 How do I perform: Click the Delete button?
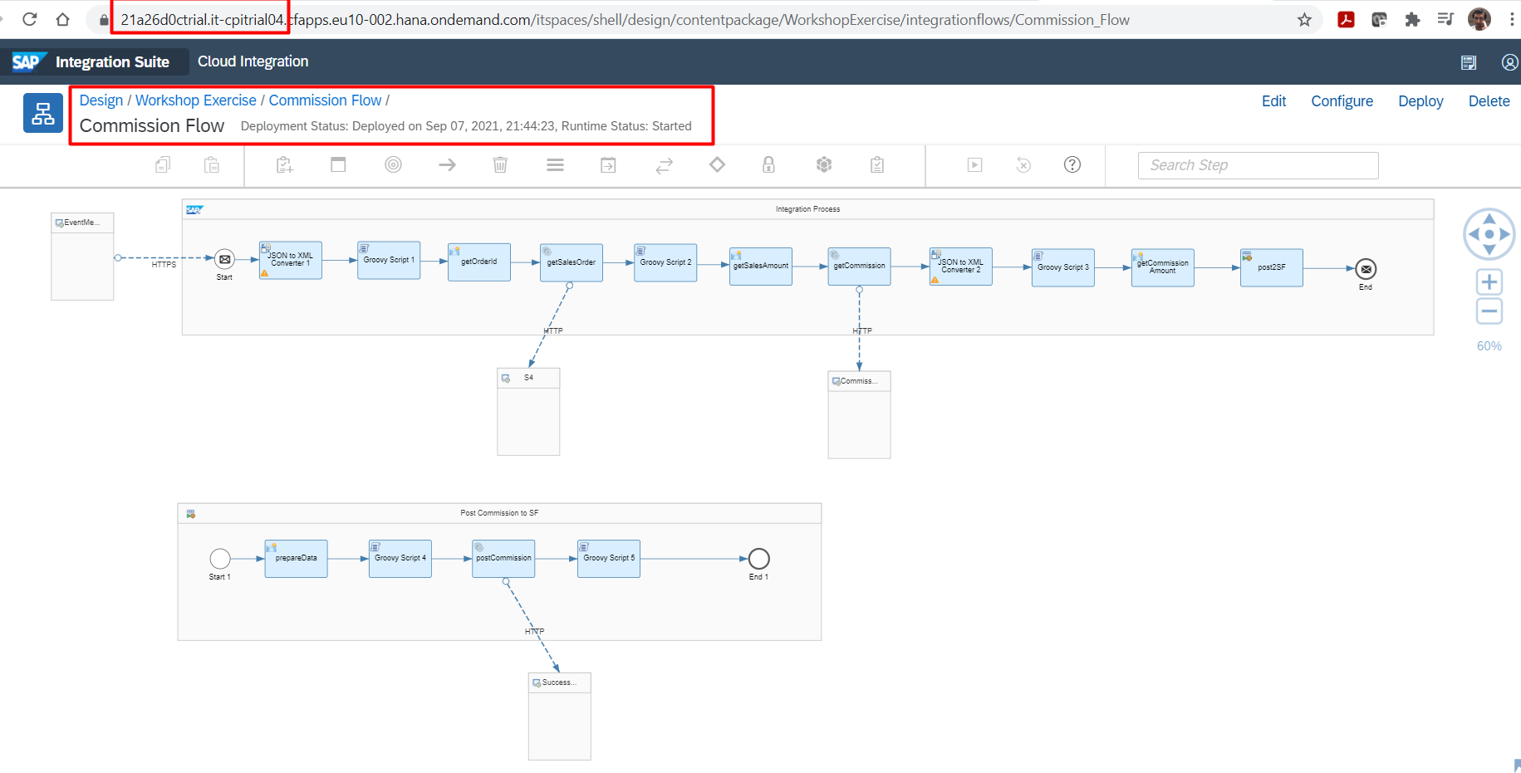1489,101
